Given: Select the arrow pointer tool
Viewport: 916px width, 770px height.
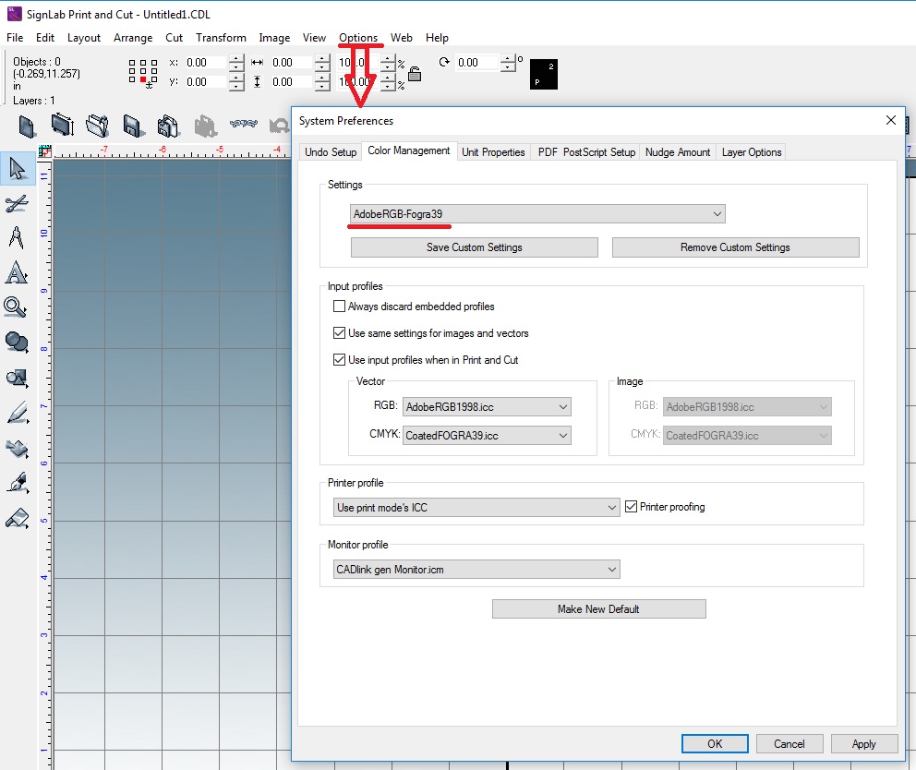Looking at the screenshot, I should pos(17,169).
